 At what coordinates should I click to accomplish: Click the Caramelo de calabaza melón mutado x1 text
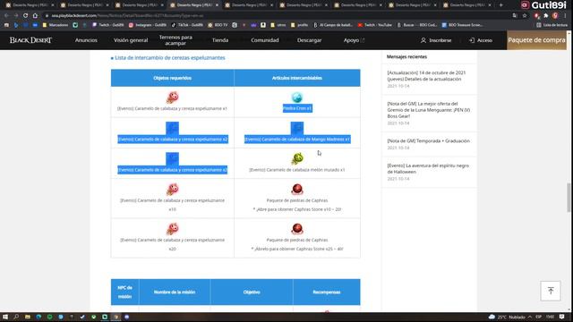coord(297,170)
